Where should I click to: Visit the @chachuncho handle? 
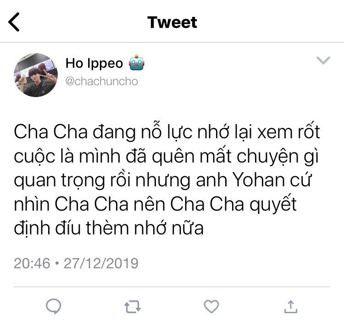click(101, 81)
